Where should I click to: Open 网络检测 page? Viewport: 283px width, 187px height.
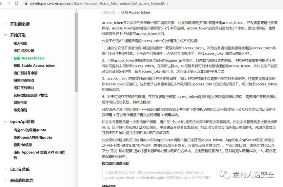pos(20,103)
